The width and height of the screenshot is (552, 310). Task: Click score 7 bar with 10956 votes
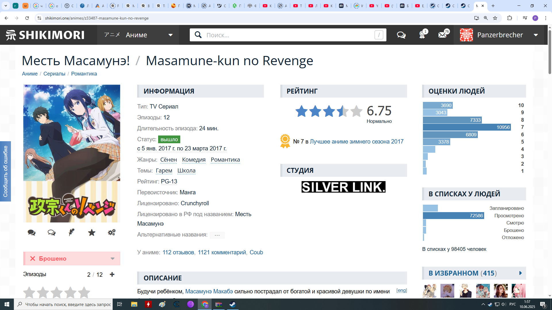pyautogui.click(x=467, y=127)
